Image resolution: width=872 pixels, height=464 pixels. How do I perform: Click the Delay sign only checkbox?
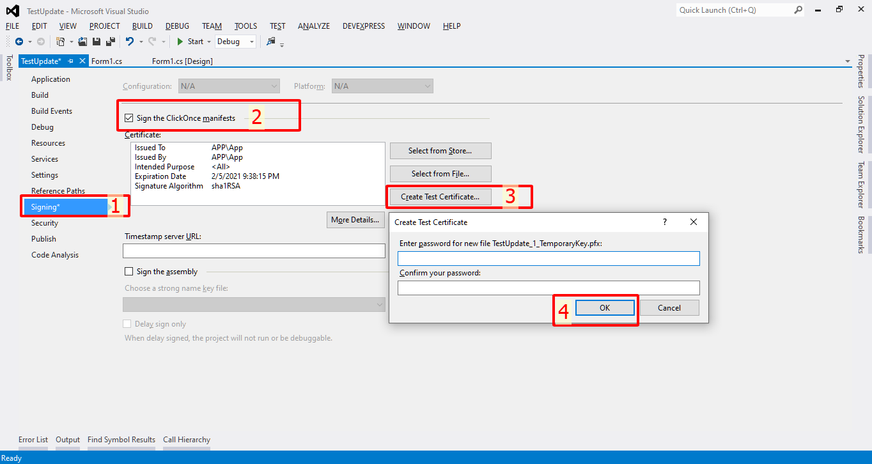[127, 324]
